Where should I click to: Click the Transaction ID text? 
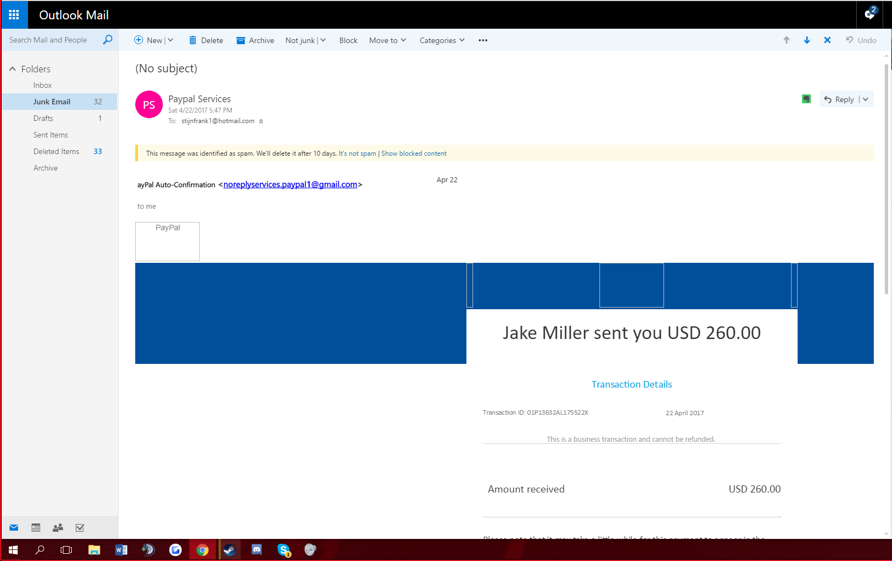click(535, 412)
